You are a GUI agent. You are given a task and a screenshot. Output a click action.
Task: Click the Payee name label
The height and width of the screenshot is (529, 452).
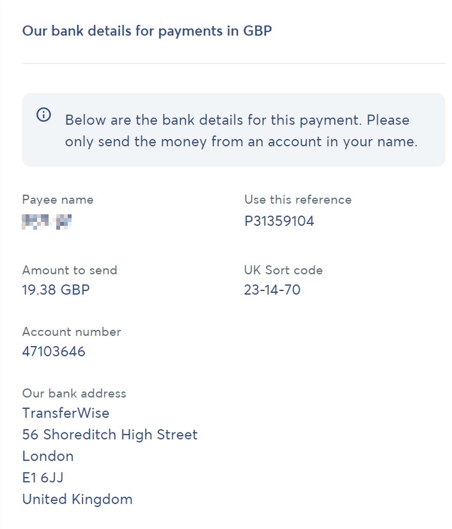pyautogui.click(x=58, y=200)
